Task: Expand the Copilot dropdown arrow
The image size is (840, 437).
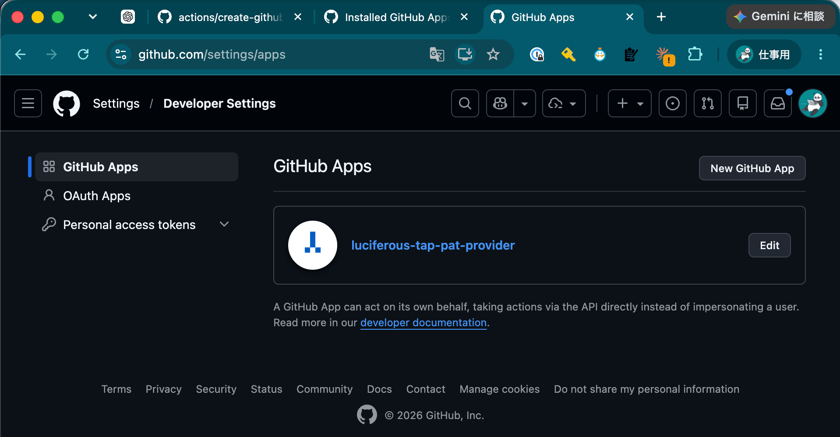Action: tap(525, 103)
